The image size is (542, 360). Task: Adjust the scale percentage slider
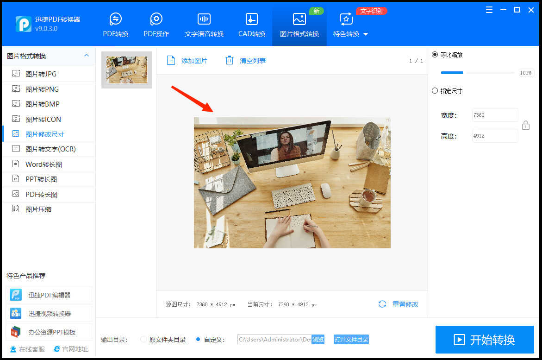[x=477, y=73]
